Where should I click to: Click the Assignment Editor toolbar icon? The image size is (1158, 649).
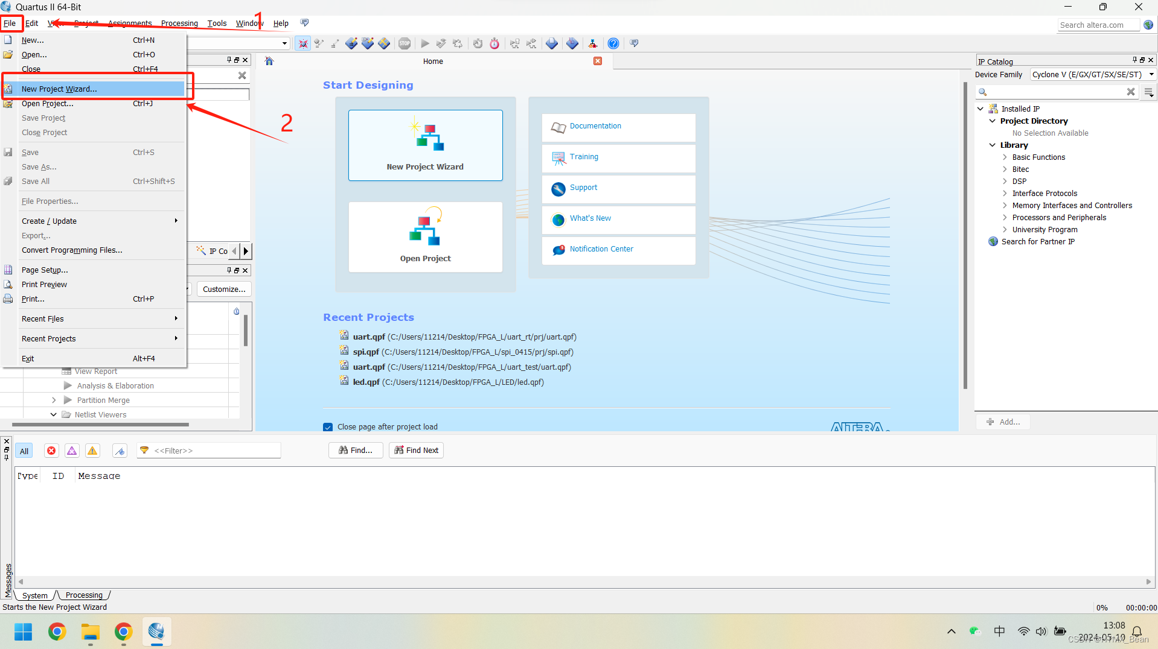point(351,43)
